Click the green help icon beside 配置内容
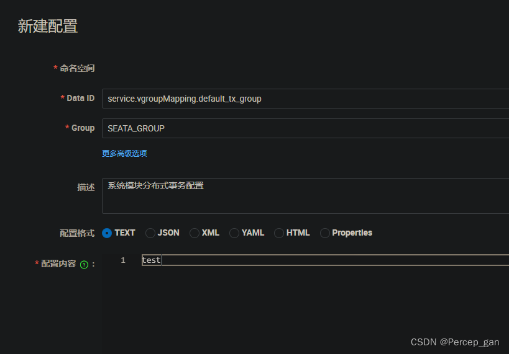The image size is (509, 354). point(84,265)
